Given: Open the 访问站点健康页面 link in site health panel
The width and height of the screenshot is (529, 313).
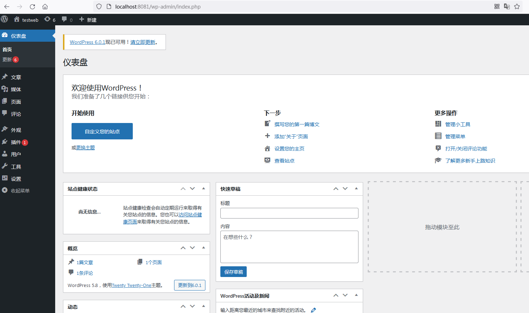Looking at the screenshot, I should pos(190,215).
